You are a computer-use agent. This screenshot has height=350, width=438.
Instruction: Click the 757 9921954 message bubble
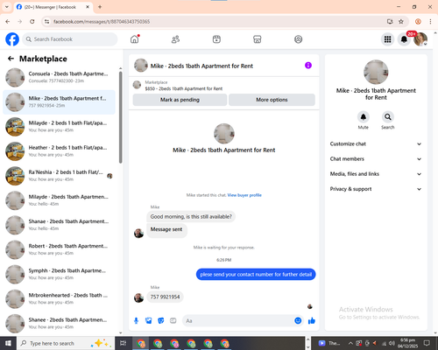(165, 297)
